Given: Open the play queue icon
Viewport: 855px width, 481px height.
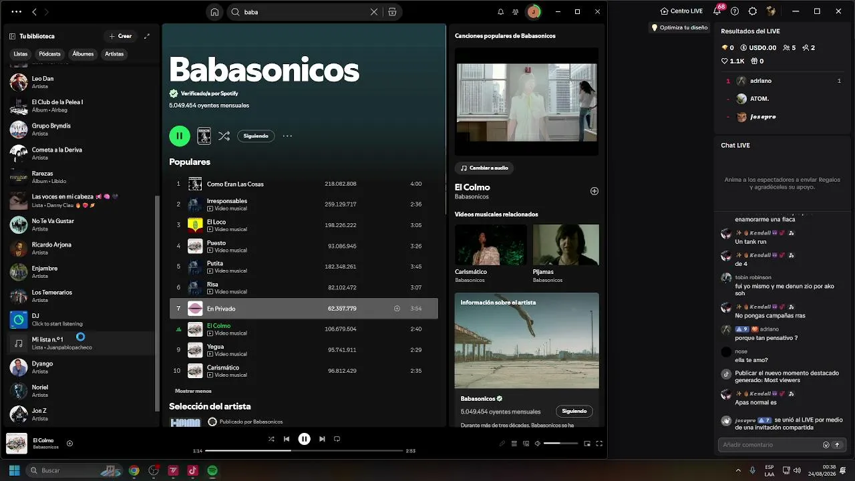Looking at the screenshot, I should 514,444.
